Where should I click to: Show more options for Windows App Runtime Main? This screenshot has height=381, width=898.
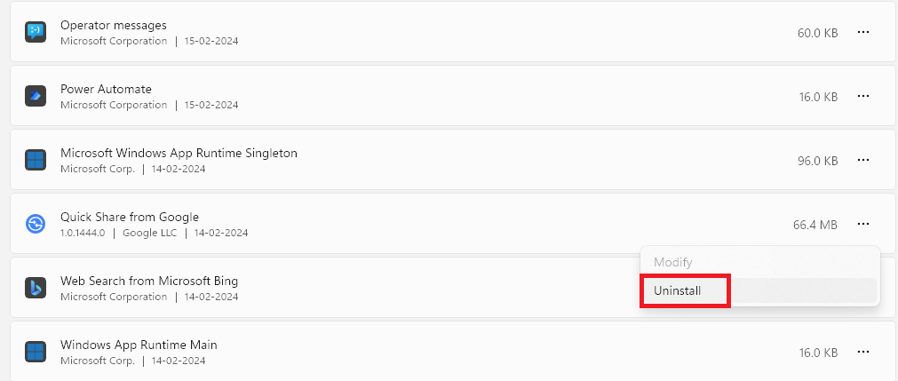[x=862, y=353]
